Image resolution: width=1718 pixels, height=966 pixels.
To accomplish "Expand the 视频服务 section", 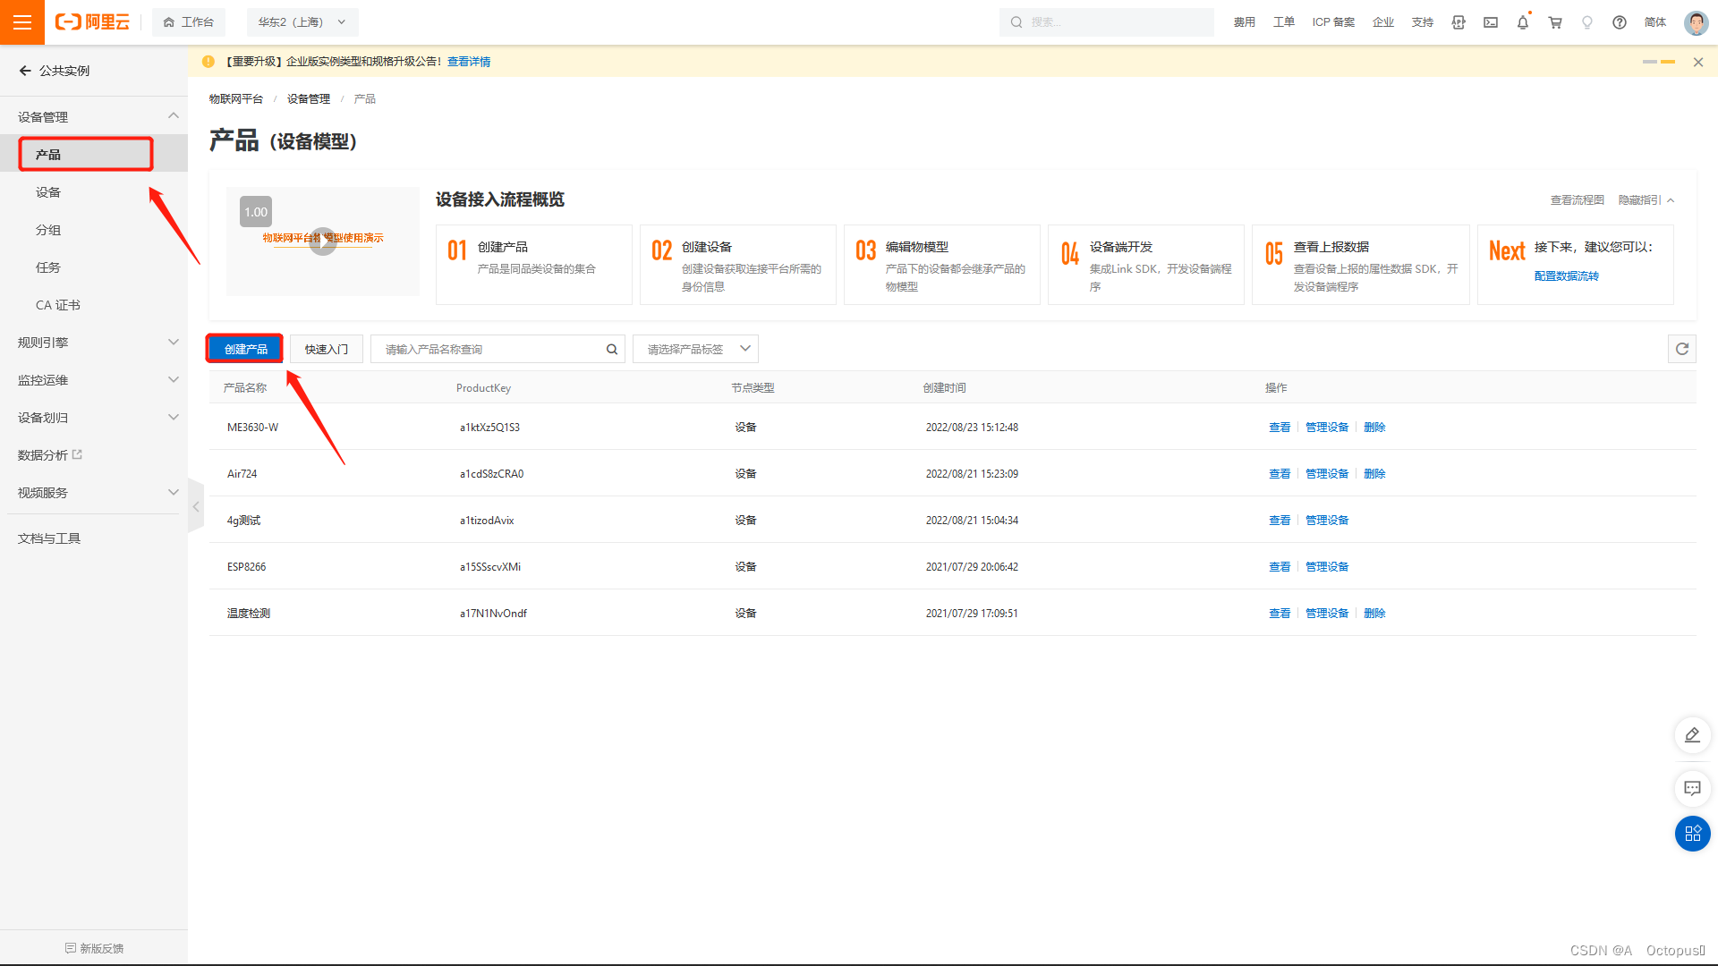I will coord(174,492).
